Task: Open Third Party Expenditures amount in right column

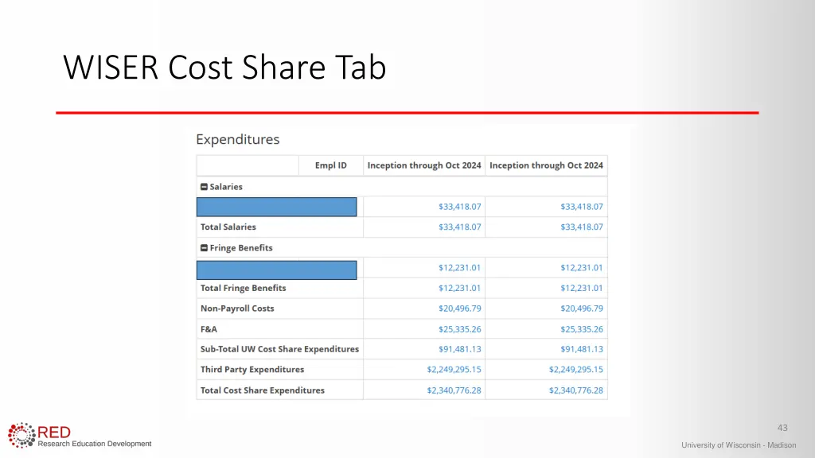Action: click(x=575, y=370)
